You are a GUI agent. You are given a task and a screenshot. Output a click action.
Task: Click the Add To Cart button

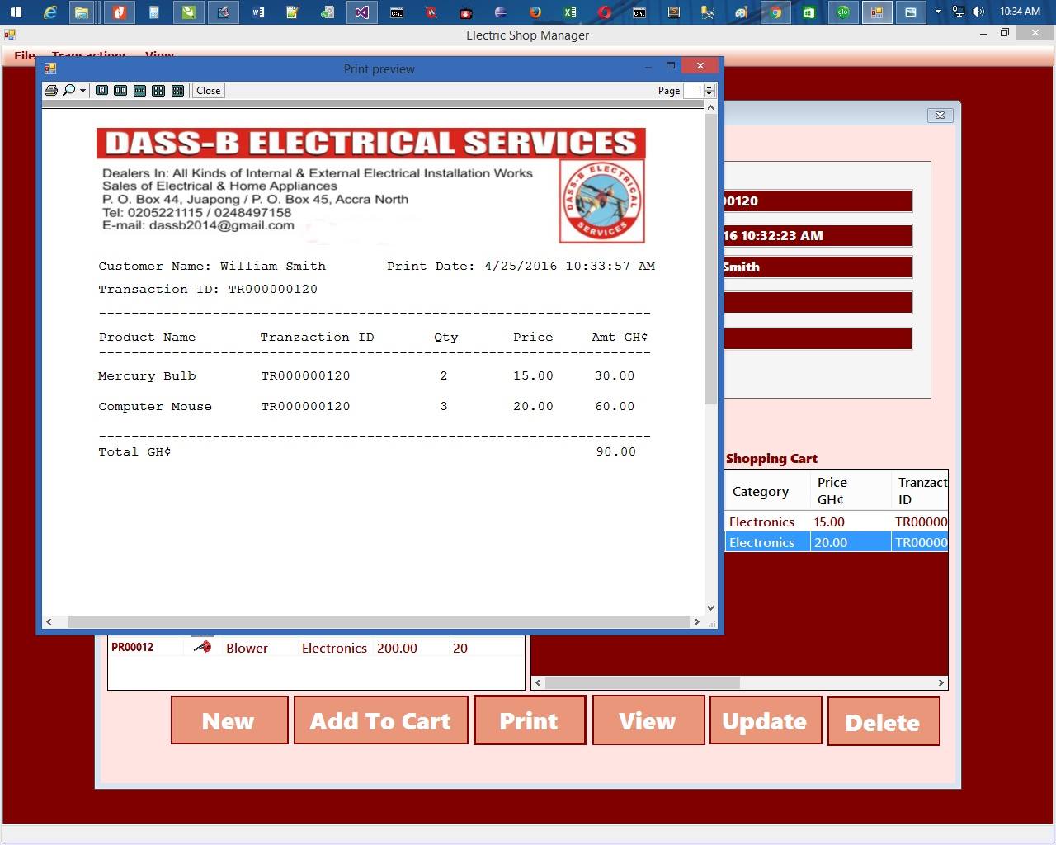point(379,720)
